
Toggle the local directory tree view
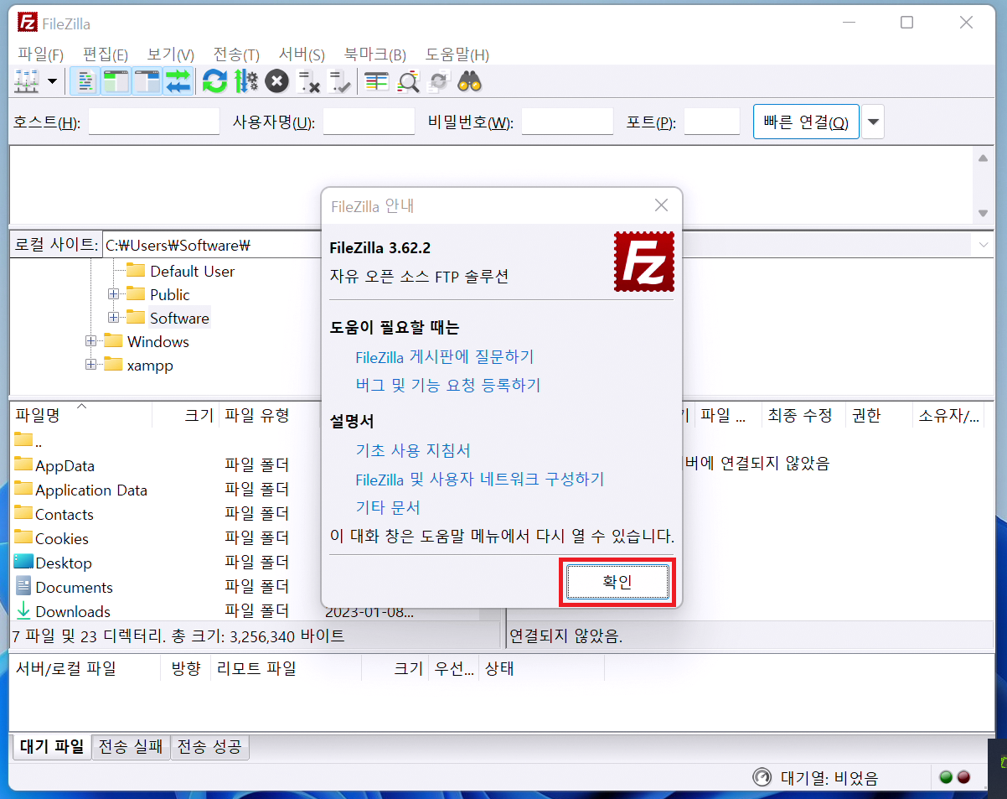tap(116, 81)
